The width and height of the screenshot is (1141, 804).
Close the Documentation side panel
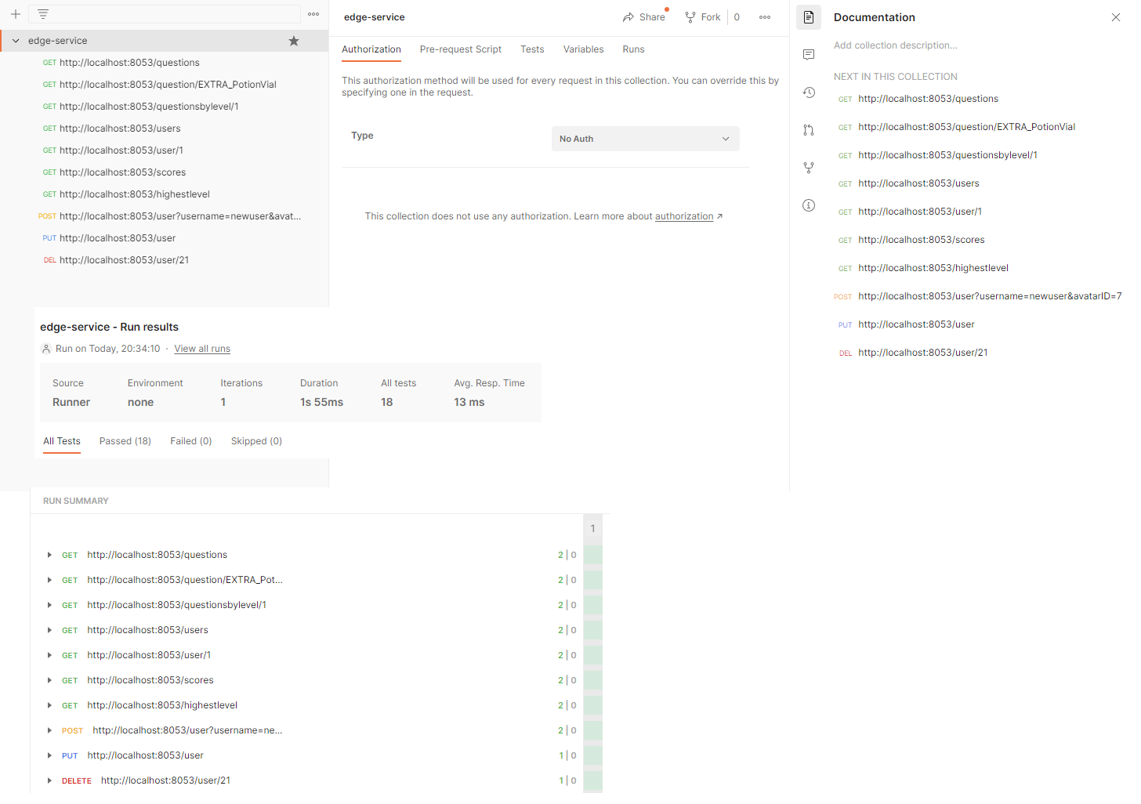[x=1116, y=16]
